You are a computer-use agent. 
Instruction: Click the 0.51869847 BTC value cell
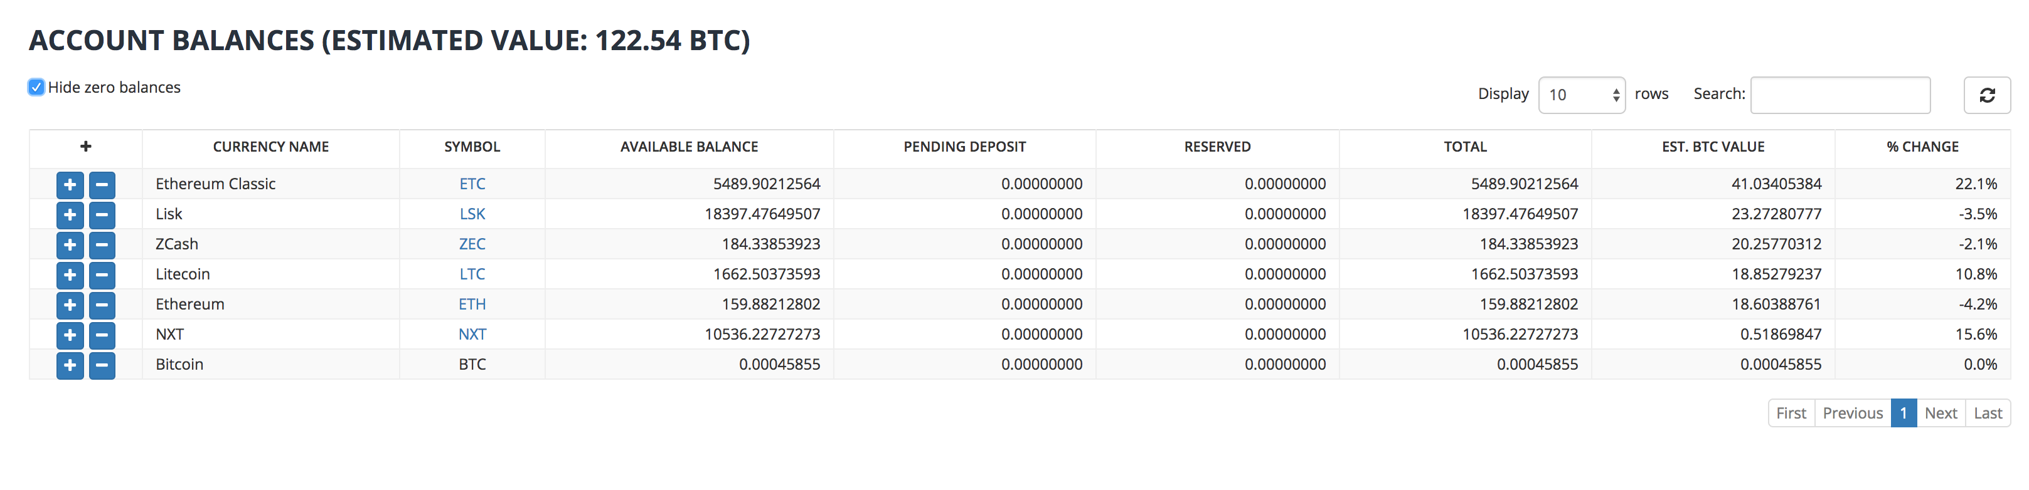click(1780, 334)
